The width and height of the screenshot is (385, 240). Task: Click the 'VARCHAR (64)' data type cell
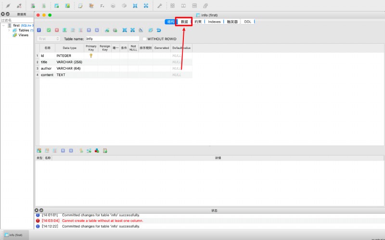pyautogui.click(x=69, y=69)
